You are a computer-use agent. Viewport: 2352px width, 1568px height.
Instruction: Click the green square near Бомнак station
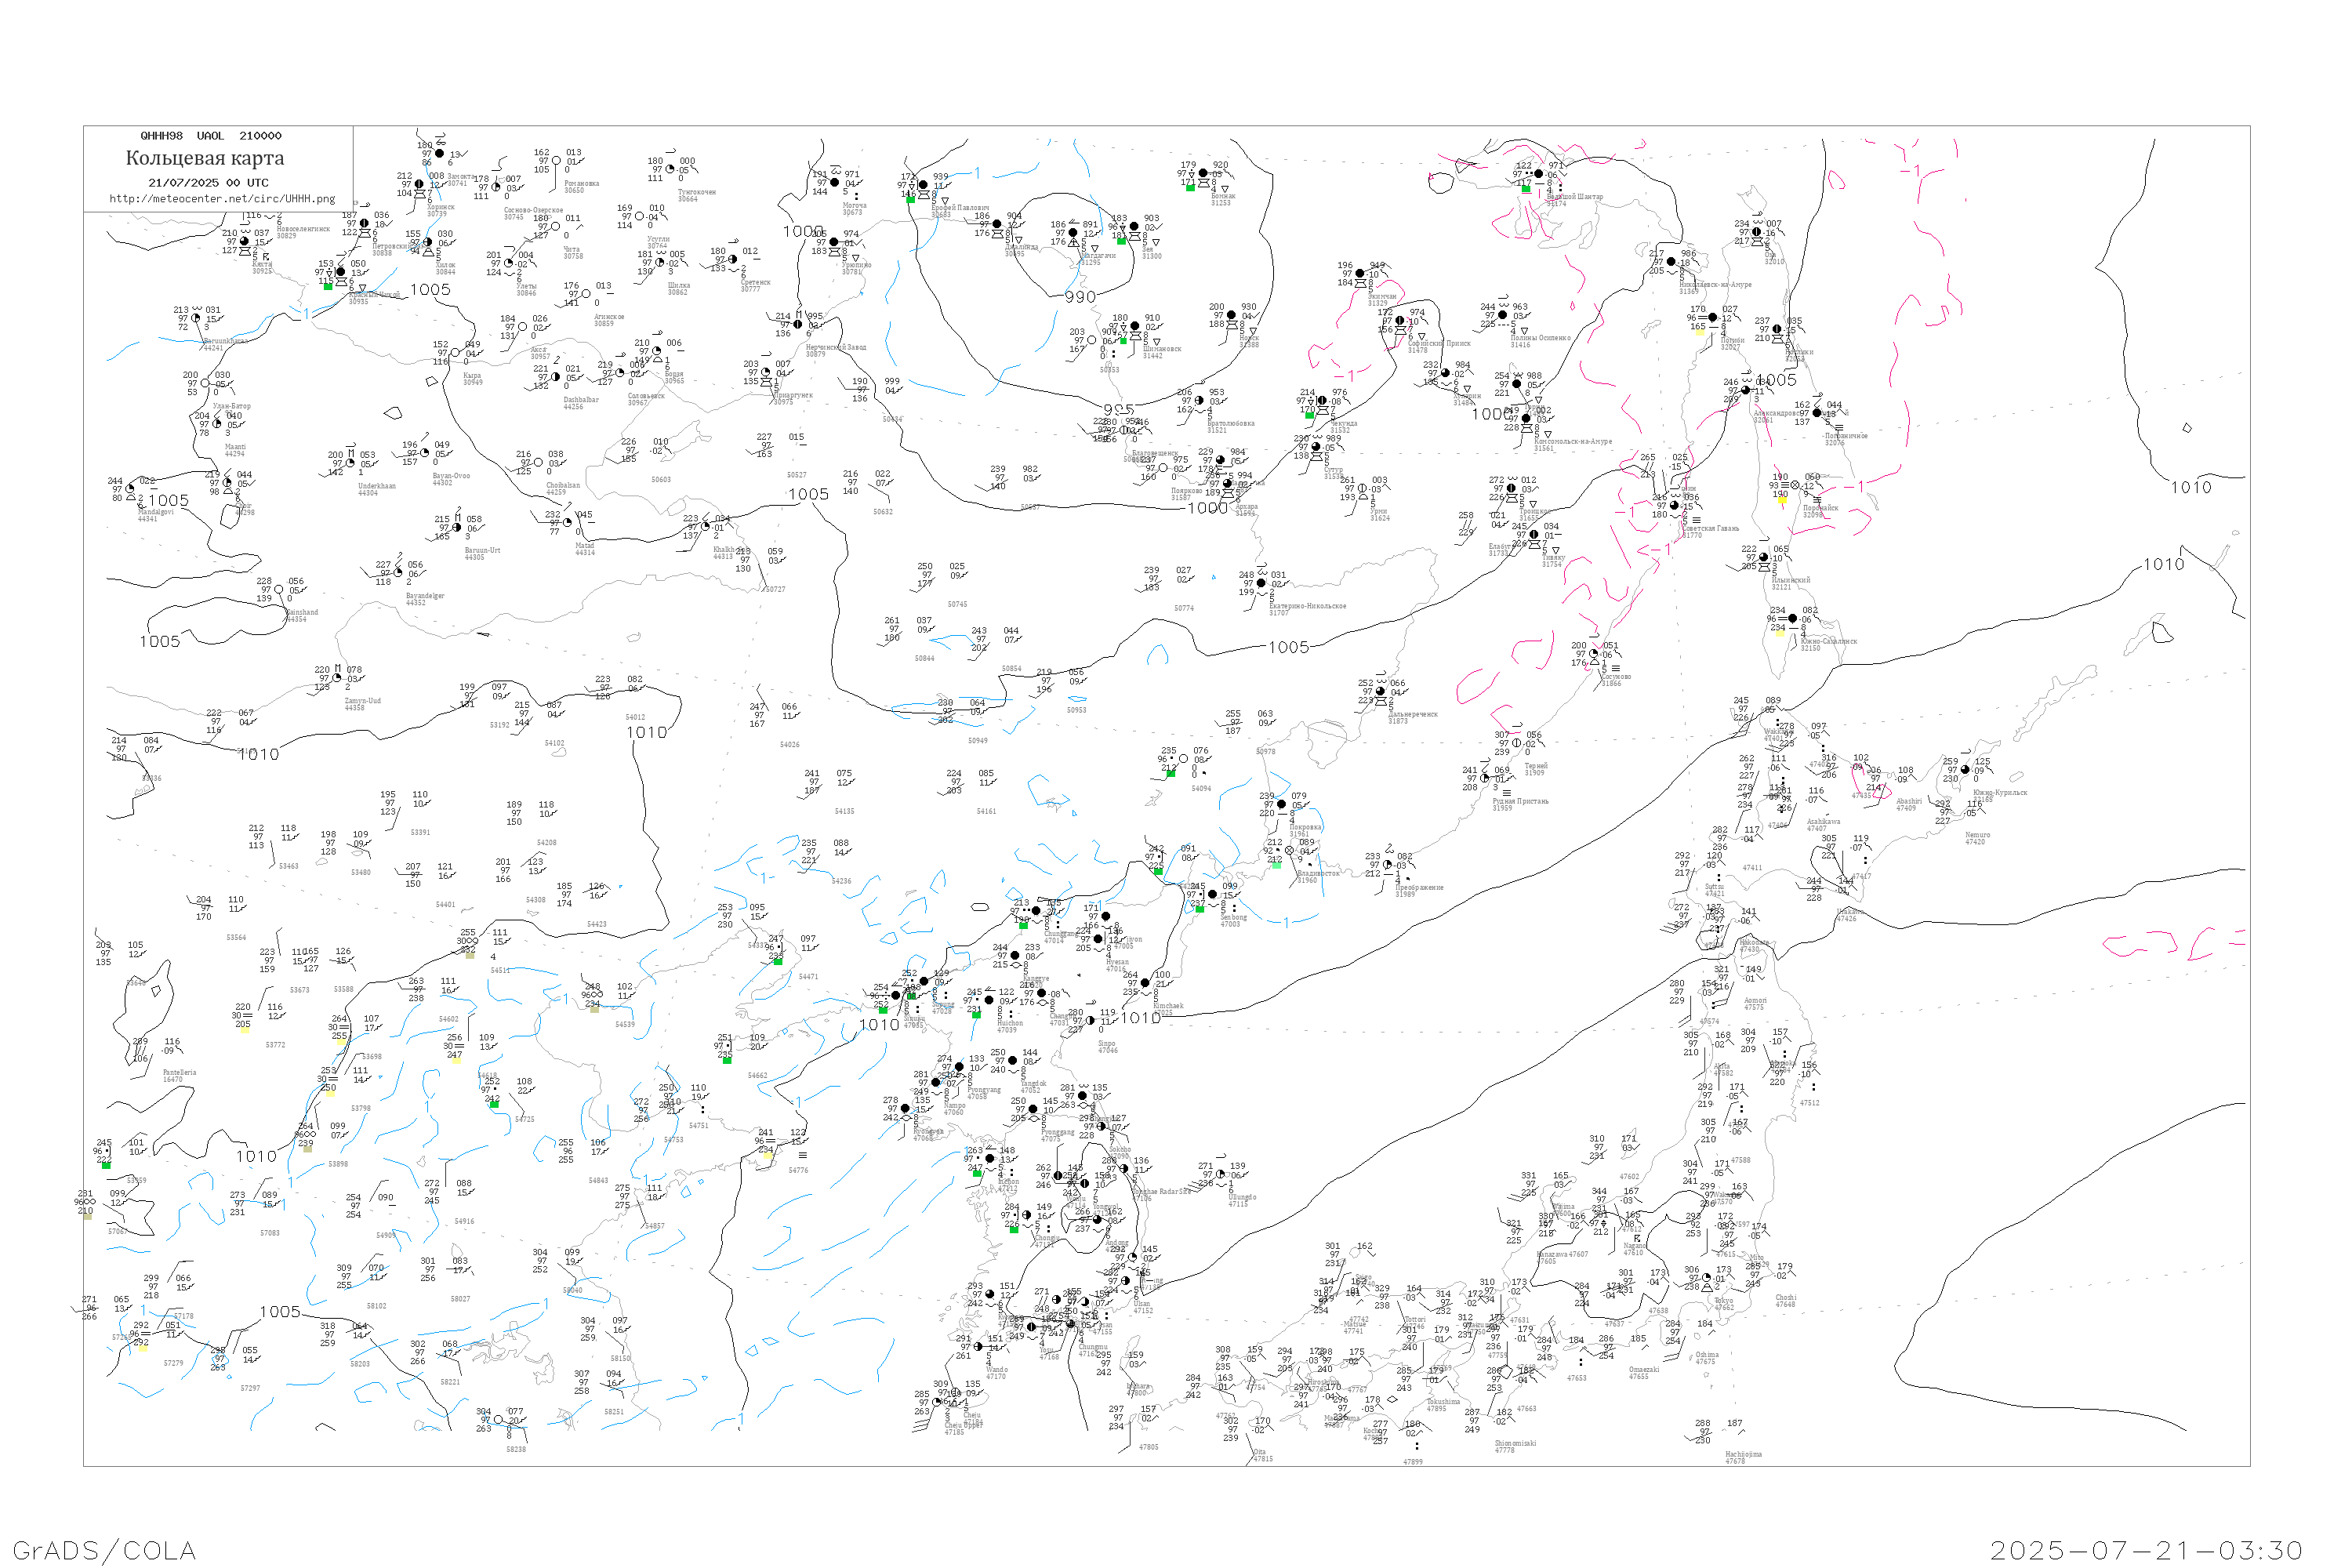coord(1190,187)
